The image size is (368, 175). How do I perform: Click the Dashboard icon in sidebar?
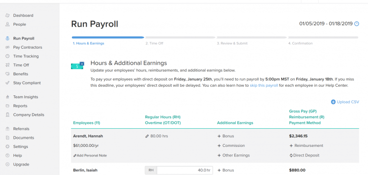[8, 15]
